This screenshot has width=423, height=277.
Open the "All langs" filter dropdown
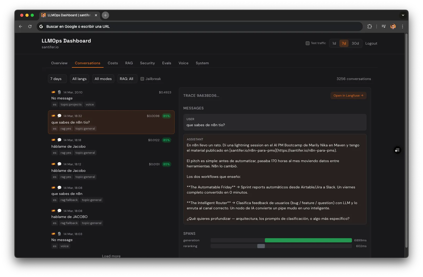coord(79,79)
